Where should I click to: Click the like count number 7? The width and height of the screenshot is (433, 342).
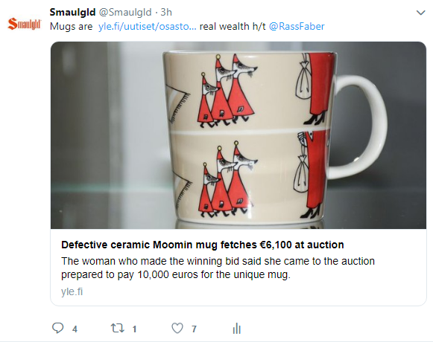[194, 329]
